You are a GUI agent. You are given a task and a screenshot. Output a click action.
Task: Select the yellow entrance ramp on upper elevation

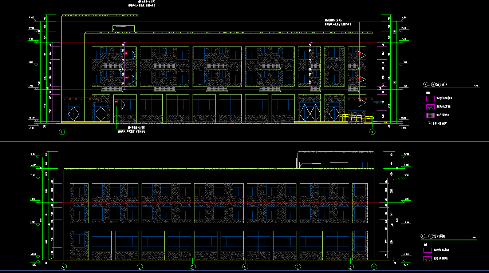tap(357, 118)
